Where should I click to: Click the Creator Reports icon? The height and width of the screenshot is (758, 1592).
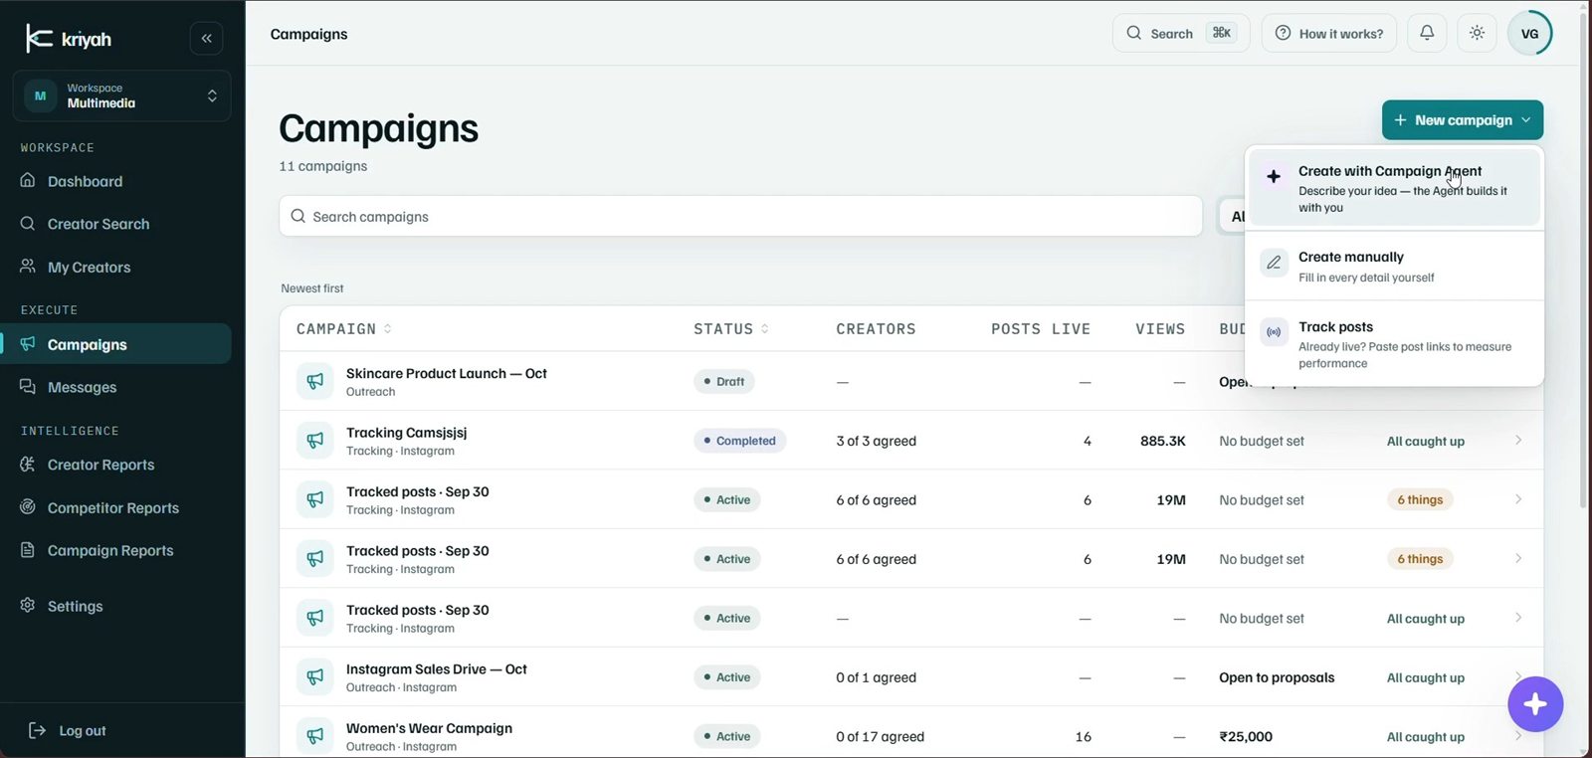point(28,464)
